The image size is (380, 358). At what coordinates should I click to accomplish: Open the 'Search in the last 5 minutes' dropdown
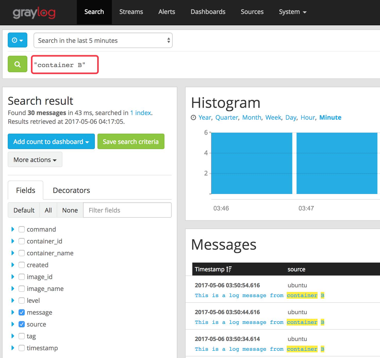click(x=103, y=40)
